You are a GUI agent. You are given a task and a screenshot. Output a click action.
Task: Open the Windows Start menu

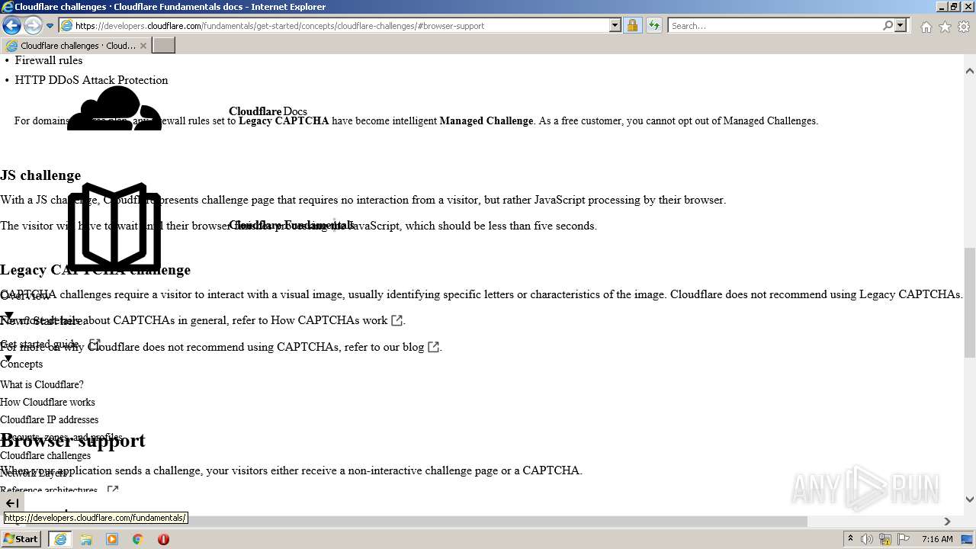[21, 538]
